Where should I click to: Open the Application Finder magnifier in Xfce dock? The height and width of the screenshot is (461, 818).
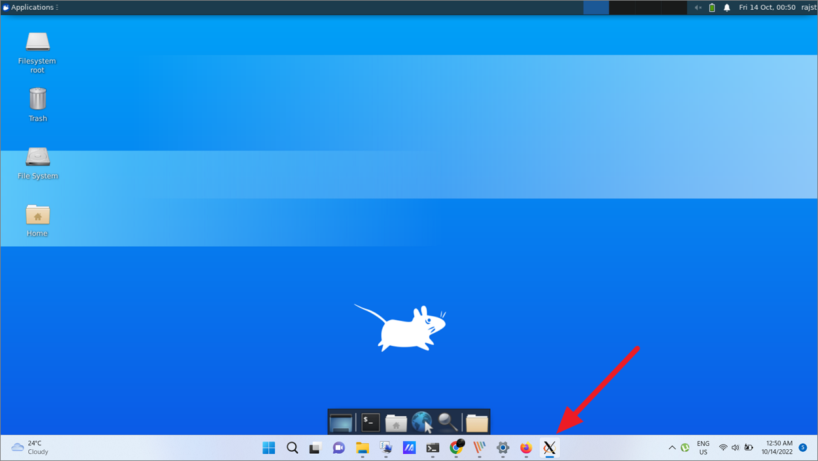448,423
